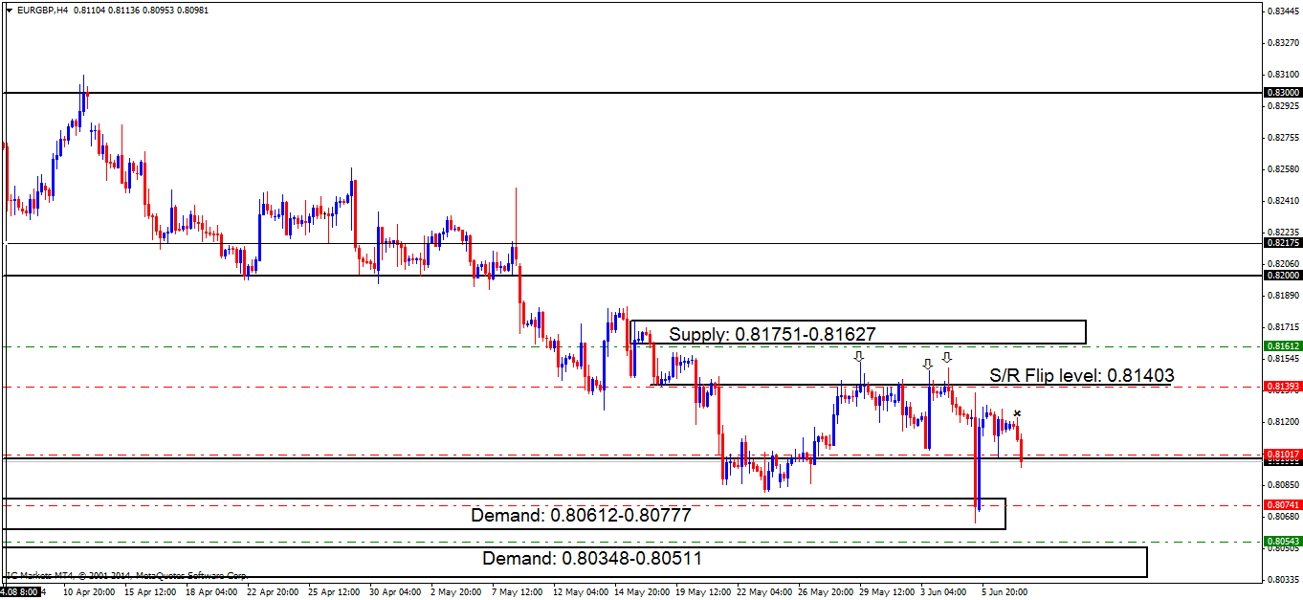Select the Supply: 0.81751-0.81627 label
The width and height of the screenshot is (1303, 600).
[x=772, y=334]
